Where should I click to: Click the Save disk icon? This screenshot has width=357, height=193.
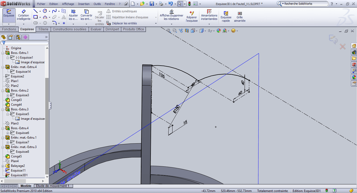click(x=152, y=4)
